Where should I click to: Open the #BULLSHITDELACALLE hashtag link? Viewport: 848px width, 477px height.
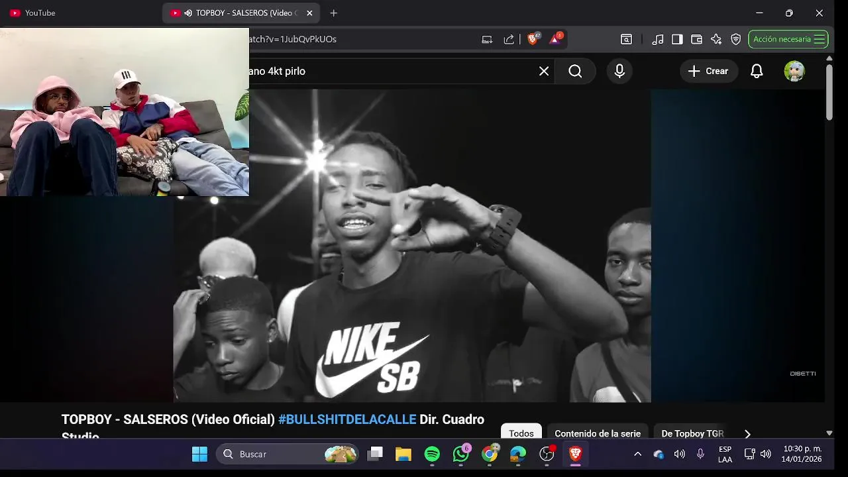point(347,419)
